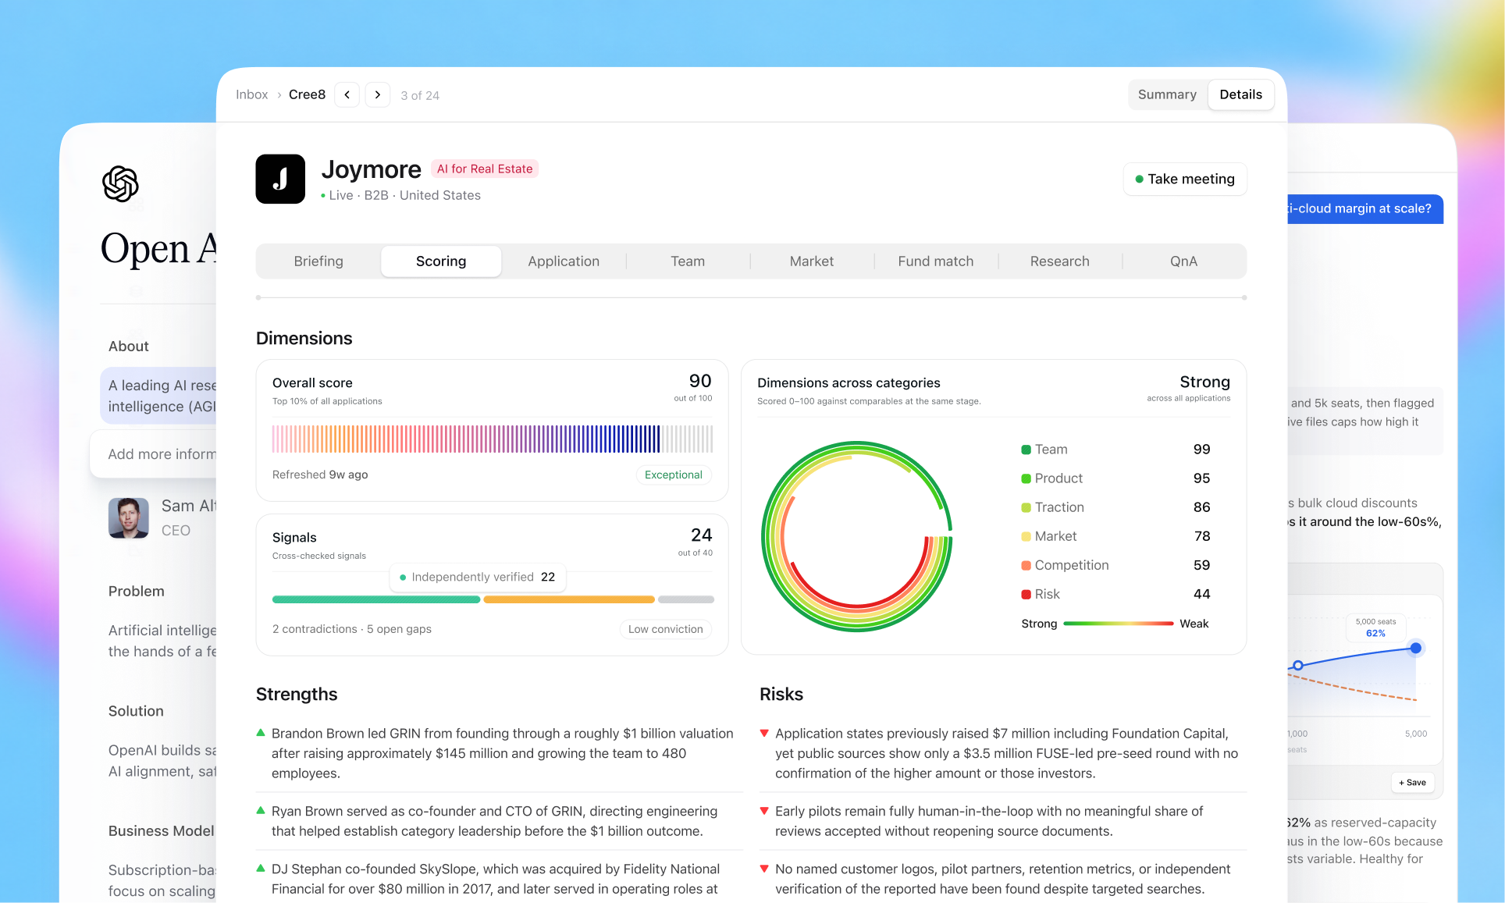
Task: Open the Application tab
Action: (x=564, y=261)
